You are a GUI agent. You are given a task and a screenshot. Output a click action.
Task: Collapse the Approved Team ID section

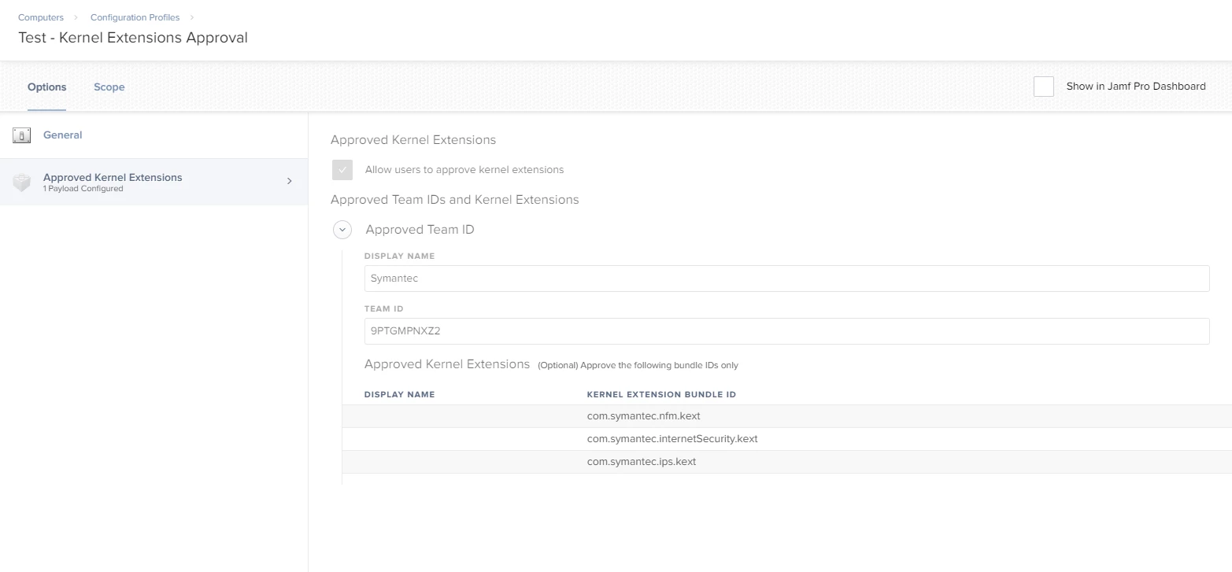pos(342,230)
